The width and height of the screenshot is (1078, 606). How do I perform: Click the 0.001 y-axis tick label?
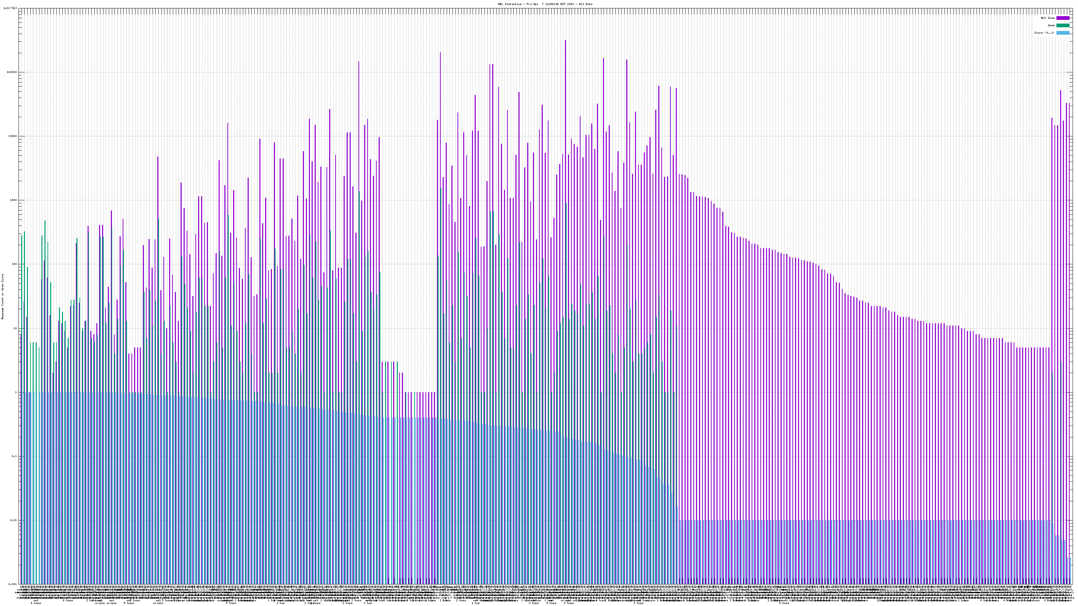[13, 584]
